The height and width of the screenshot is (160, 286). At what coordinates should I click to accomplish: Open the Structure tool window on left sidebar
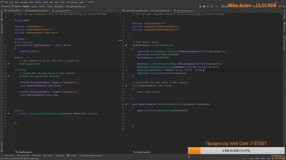click(2, 28)
